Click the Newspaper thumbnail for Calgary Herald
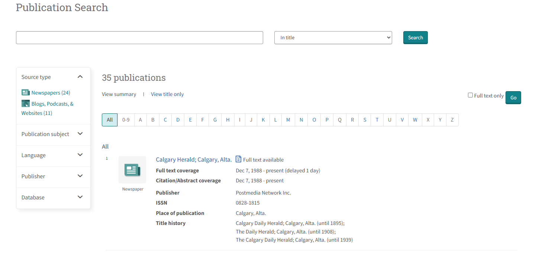536x255 pixels. pyautogui.click(x=132, y=170)
